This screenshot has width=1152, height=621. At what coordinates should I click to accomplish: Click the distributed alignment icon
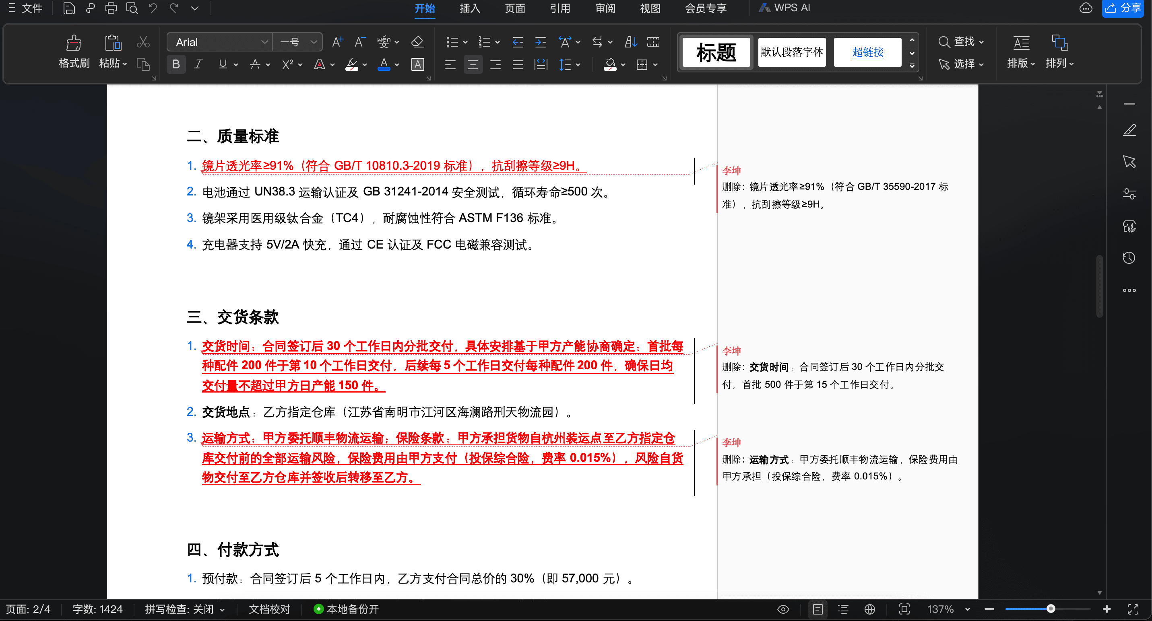[541, 64]
